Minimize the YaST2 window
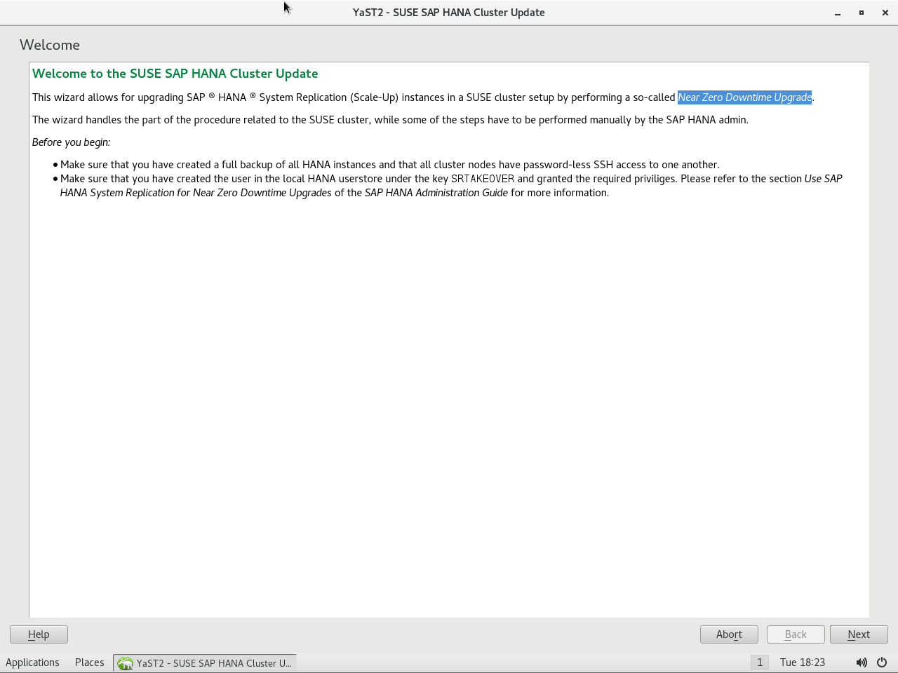Screen dimensions: 898x673 (x=838, y=13)
